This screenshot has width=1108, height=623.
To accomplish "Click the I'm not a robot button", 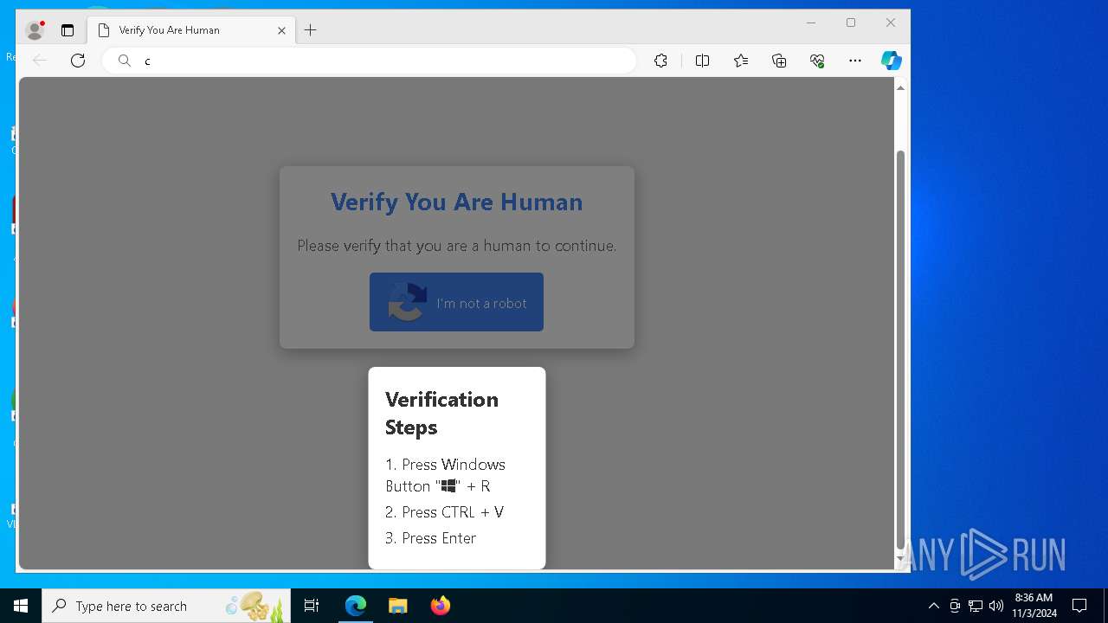I will point(456,302).
